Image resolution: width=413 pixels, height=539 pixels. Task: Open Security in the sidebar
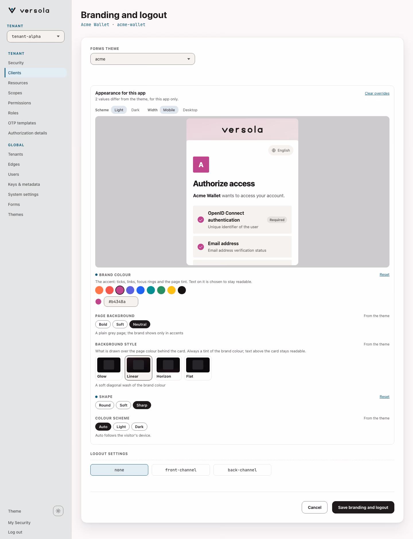pyautogui.click(x=36, y=63)
